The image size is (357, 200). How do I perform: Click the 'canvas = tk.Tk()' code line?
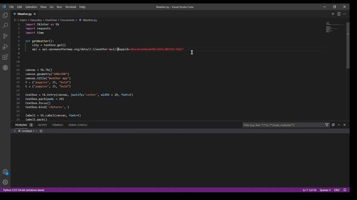pyautogui.click(x=38, y=70)
